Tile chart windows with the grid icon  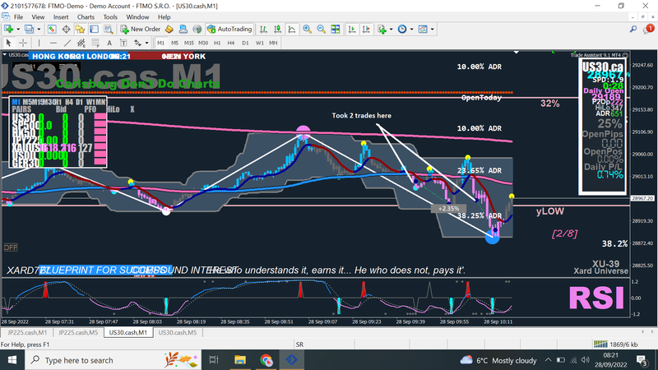point(336,29)
